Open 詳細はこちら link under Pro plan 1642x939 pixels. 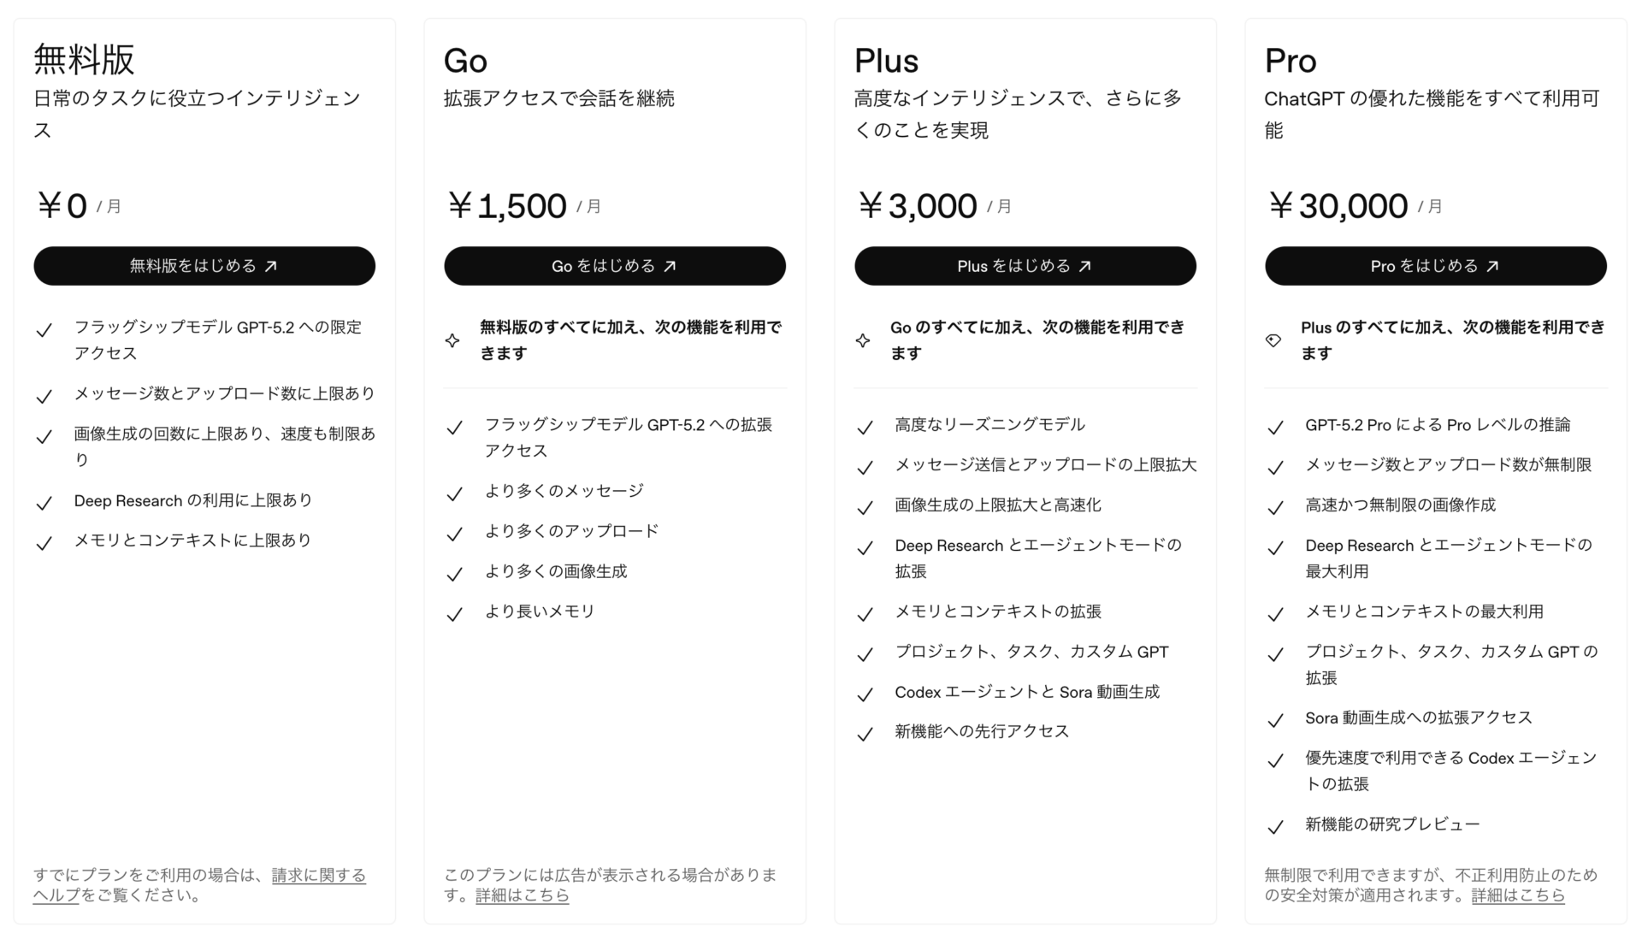(x=1518, y=895)
